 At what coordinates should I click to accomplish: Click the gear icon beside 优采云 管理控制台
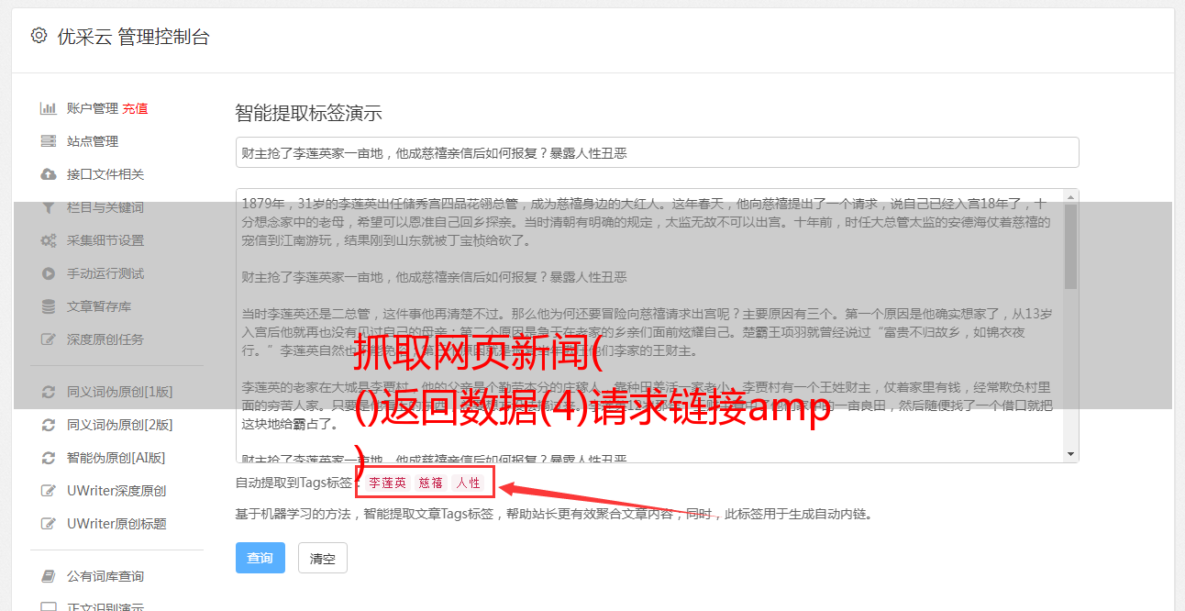click(x=39, y=37)
